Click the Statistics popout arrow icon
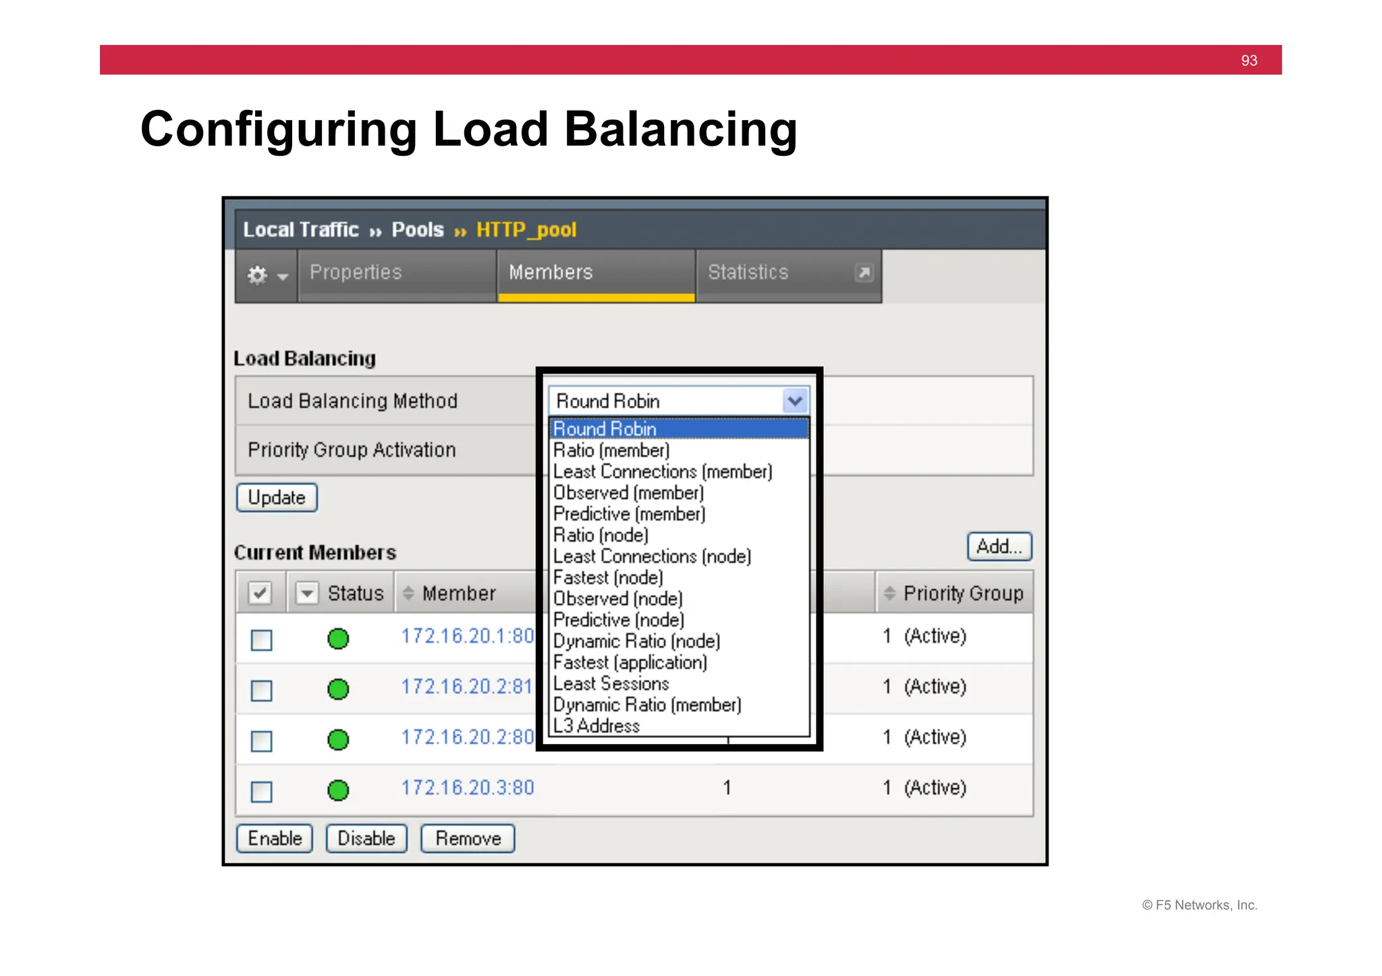The width and height of the screenshot is (1382, 976). coord(864,272)
